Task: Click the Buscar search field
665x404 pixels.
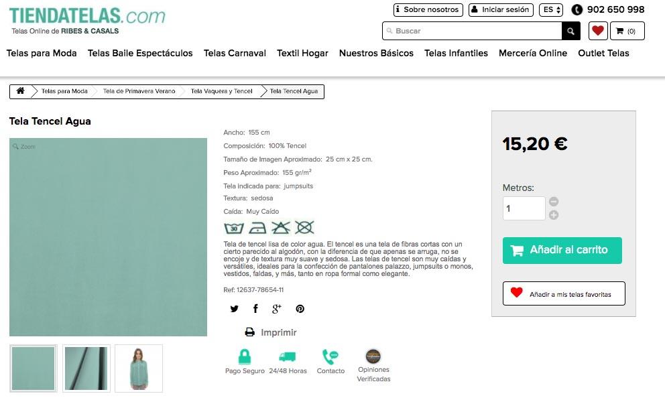Action: point(472,31)
